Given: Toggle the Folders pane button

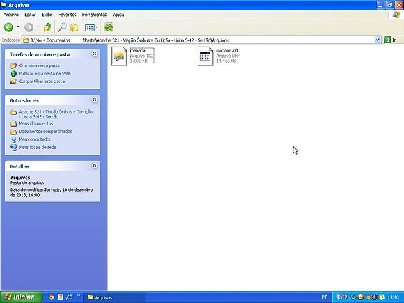Looking at the screenshot, I should pos(75,27).
